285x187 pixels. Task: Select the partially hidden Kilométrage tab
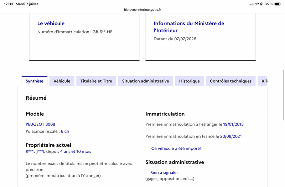263,81
